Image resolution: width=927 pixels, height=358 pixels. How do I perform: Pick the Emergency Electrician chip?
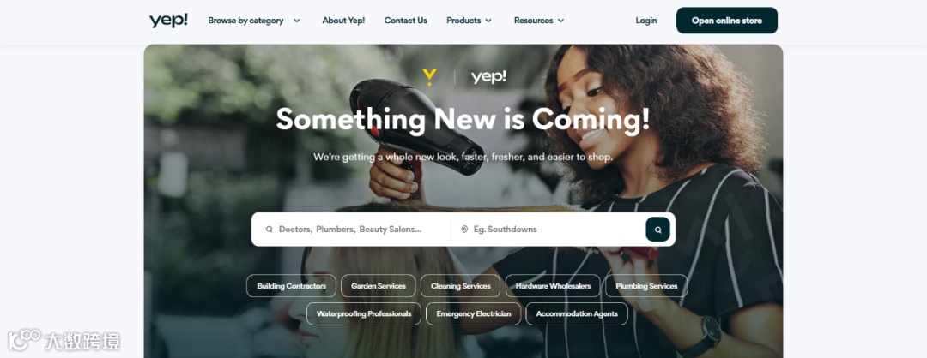click(x=474, y=313)
